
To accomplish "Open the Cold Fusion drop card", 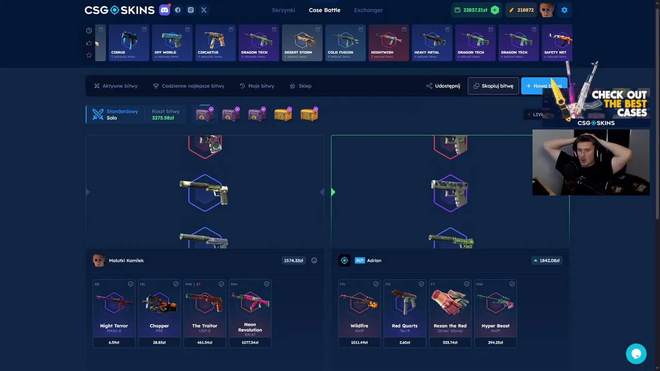I will pyautogui.click(x=345, y=43).
